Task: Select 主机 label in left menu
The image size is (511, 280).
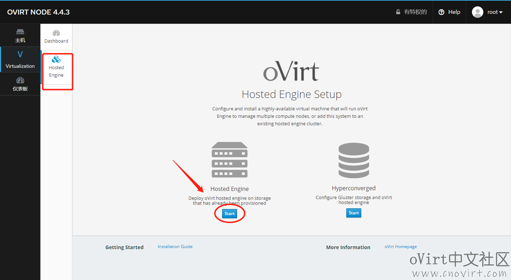Action: pos(20,40)
